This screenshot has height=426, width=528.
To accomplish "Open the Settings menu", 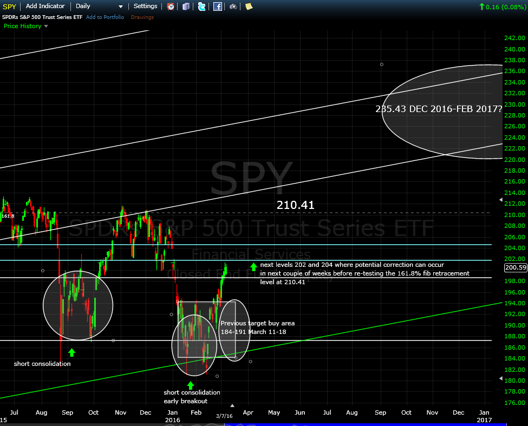I will pyautogui.click(x=146, y=6).
